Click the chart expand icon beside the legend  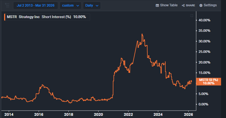(192, 16)
